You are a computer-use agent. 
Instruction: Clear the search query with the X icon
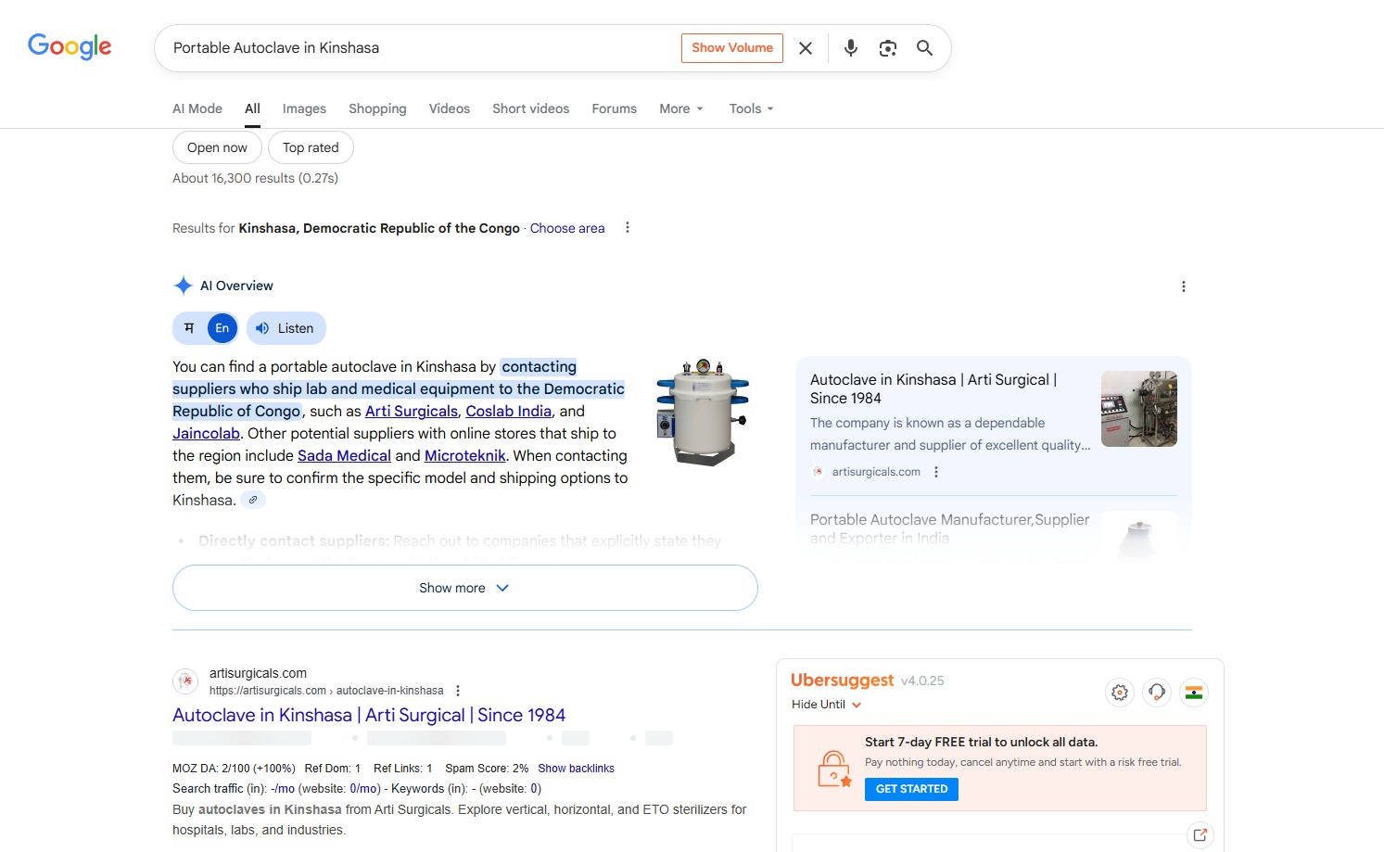(806, 48)
